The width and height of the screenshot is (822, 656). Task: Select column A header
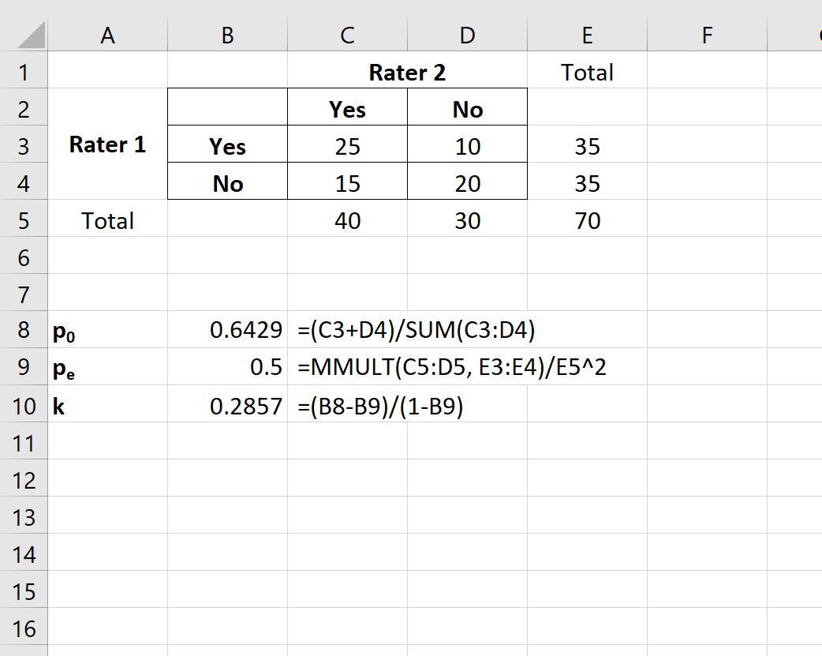pyautogui.click(x=108, y=36)
